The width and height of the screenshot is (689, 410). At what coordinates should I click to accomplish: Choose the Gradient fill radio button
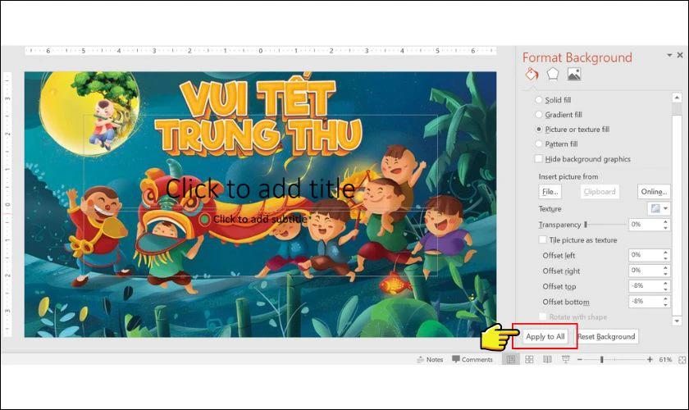(x=538, y=115)
